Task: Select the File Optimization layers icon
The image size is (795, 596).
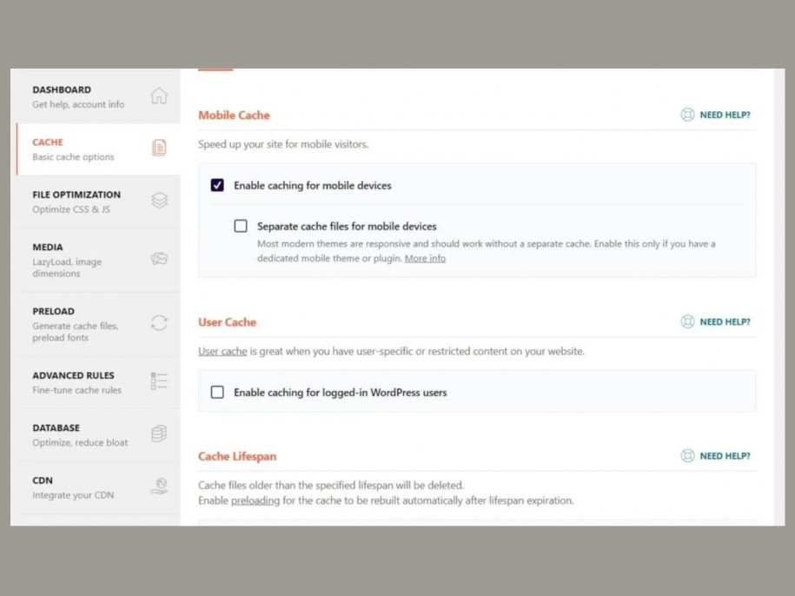Action: coord(159,200)
